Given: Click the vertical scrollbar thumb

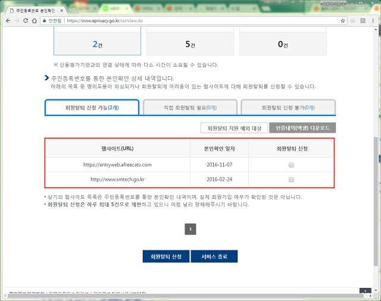Looking at the screenshot, I should (x=376, y=202).
